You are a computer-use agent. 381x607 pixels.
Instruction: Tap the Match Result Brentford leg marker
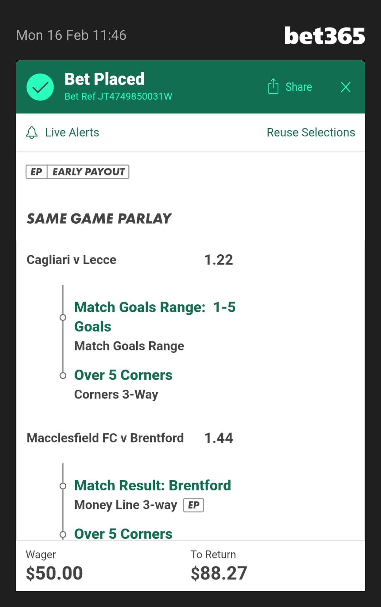[63, 486]
